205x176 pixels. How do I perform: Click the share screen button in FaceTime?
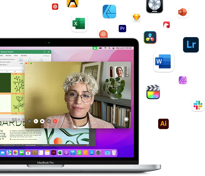click(49, 121)
